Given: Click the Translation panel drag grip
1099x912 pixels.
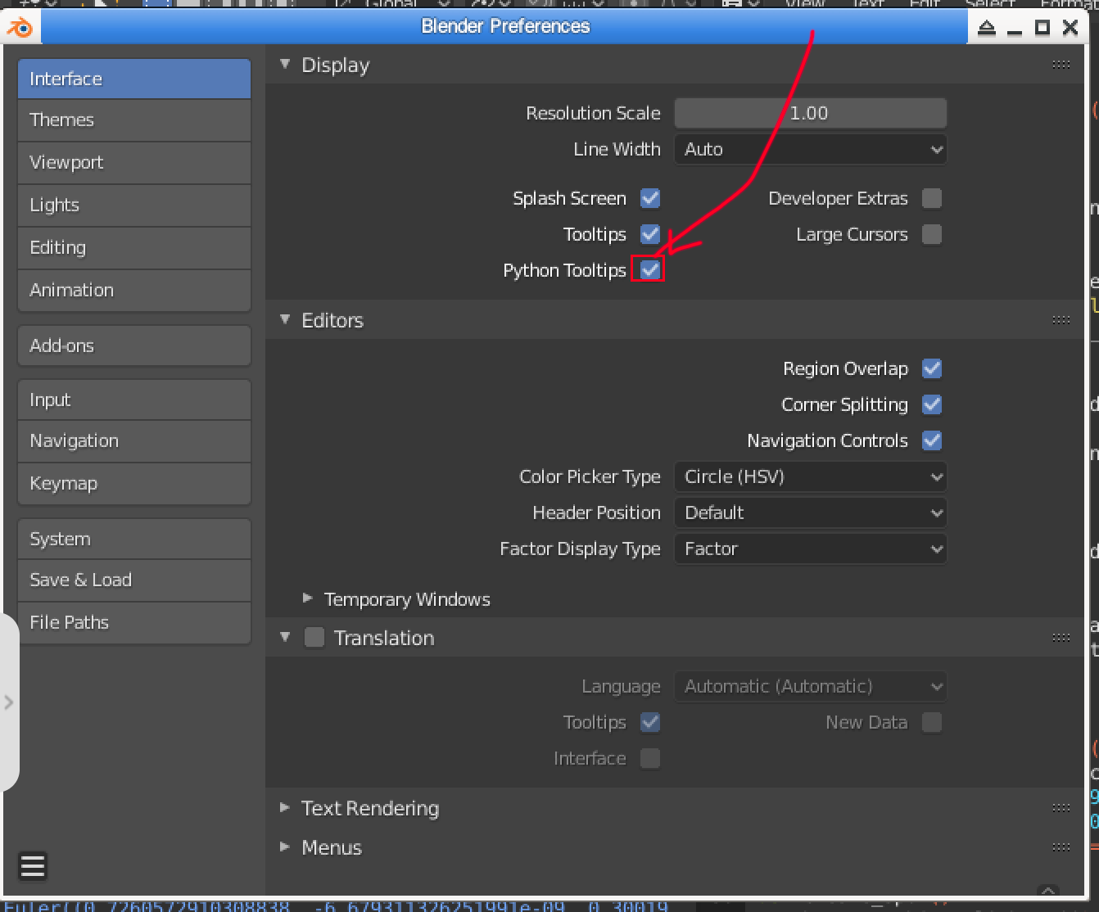Looking at the screenshot, I should pyautogui.click(x=1061, y=638).
